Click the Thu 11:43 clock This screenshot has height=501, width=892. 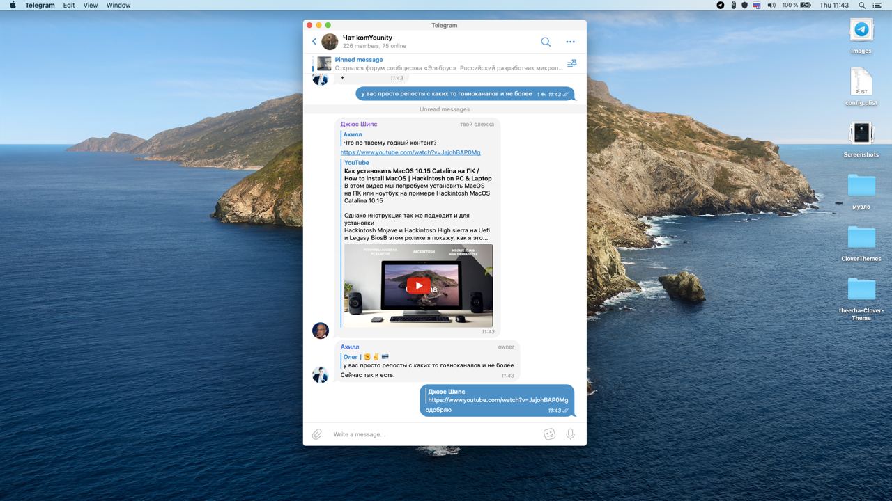(834, 5)
